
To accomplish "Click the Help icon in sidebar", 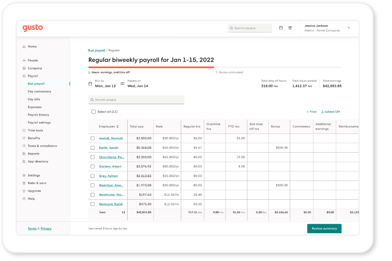I will click(x=24, y=199).
